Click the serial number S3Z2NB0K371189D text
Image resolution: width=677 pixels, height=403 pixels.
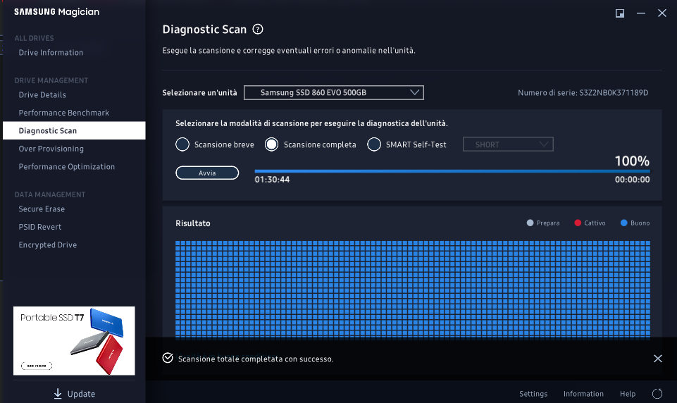[x=614, y=92]
